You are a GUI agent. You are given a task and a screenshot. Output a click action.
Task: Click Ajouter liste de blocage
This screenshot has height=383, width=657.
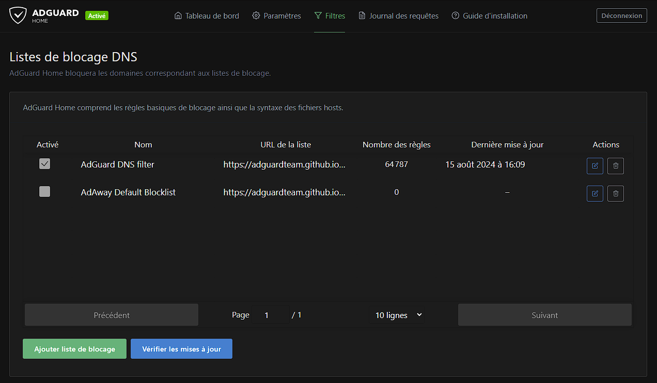pyautogui.click(x=74, y=348)
